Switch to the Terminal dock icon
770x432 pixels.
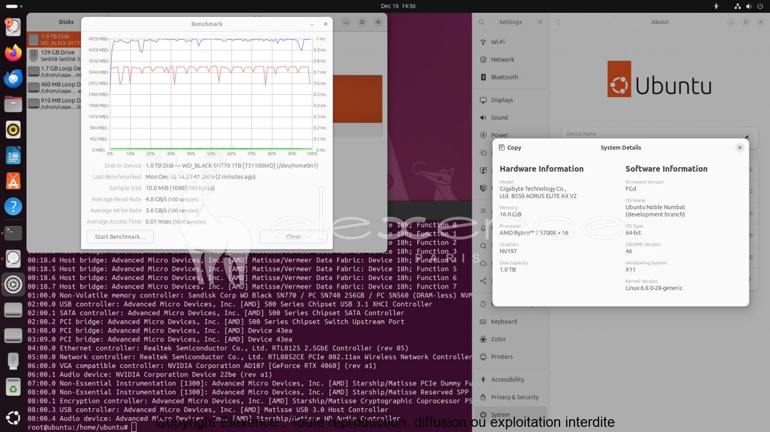point(13,233)
